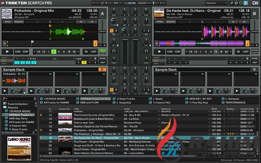
Task: Open favorite NEW SET_BY KEY
Action: tap(200, 99)
